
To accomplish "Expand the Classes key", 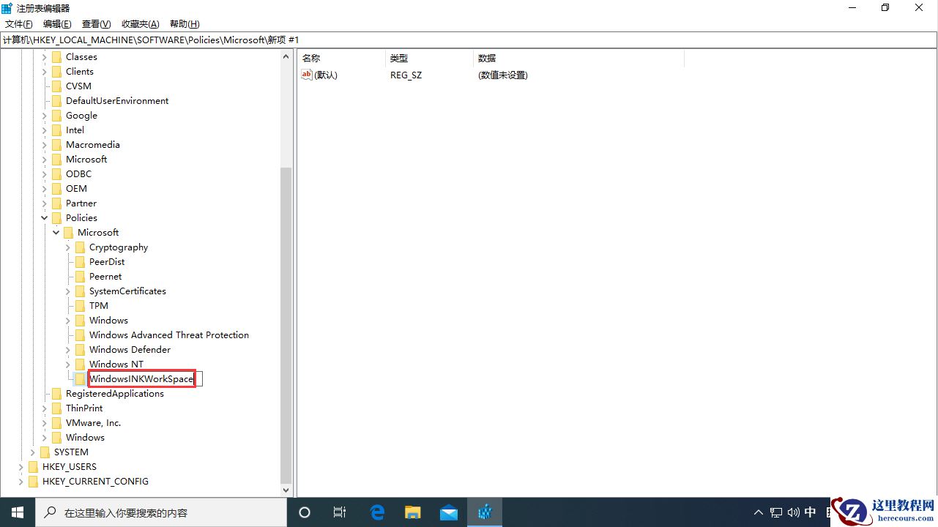I will point(44,56).
